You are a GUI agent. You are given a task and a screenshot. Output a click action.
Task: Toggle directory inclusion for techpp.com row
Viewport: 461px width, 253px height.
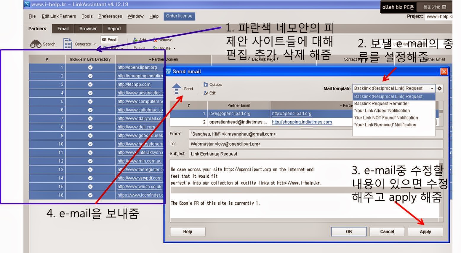point(90,85)
